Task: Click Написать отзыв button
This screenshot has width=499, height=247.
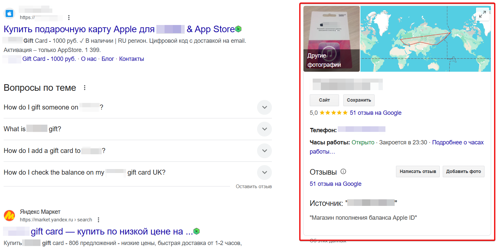Action: tap(418, 171)
